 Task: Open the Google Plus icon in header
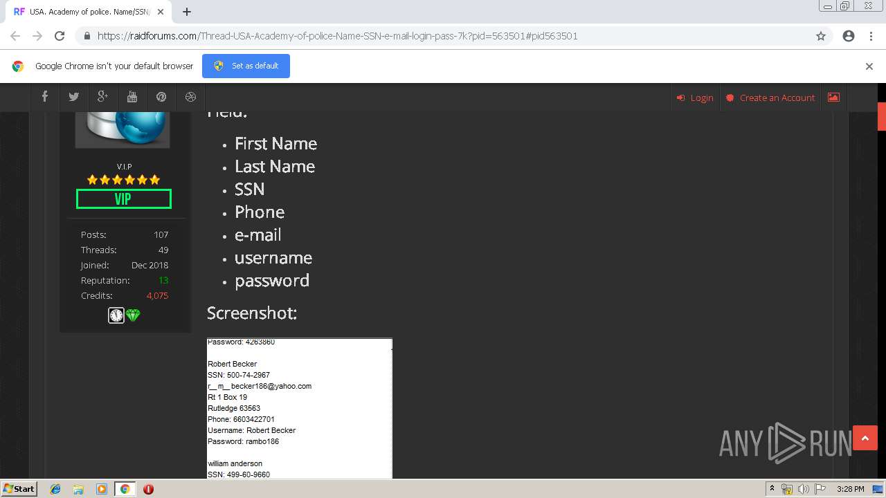[x=103, y=97]
